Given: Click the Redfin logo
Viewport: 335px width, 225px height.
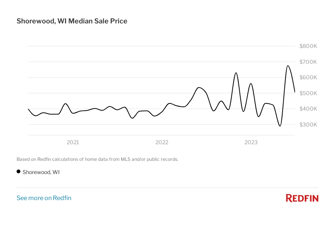Looking at the screenshot, I should pos(302,198).
